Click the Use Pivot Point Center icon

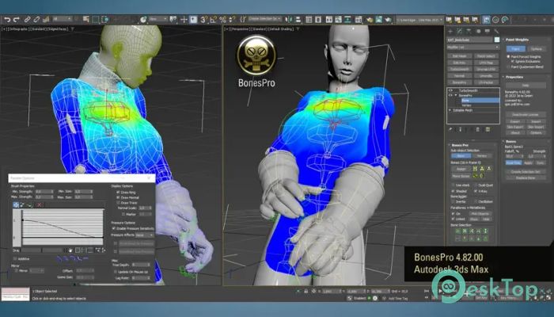tap(173, 20)
